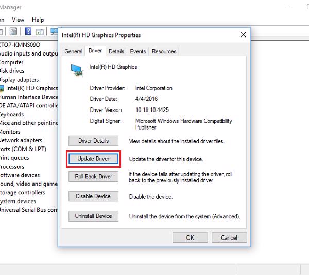Screen dimensions: 309x275
Task: Click the Intel(R) HD Graphics device icon in dialog
Action: tap(77, 70)
